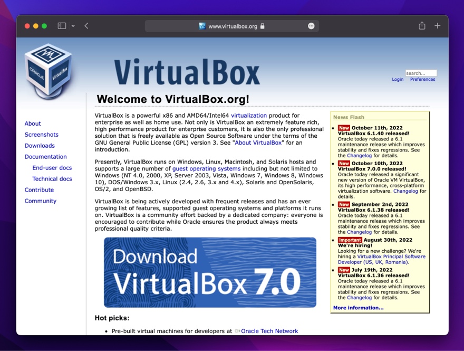This screenshot has width=464, height=351.
Task: Open Preferences from the top right
Action: pos(422,79)
